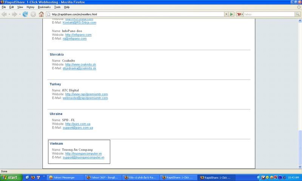Click objednavka@cvaknito.sk email link

point(79,68)
